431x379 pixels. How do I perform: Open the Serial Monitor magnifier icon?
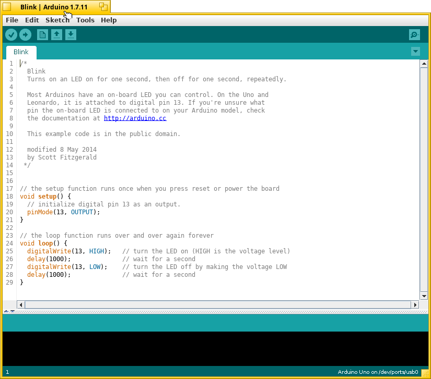(414, 35)
